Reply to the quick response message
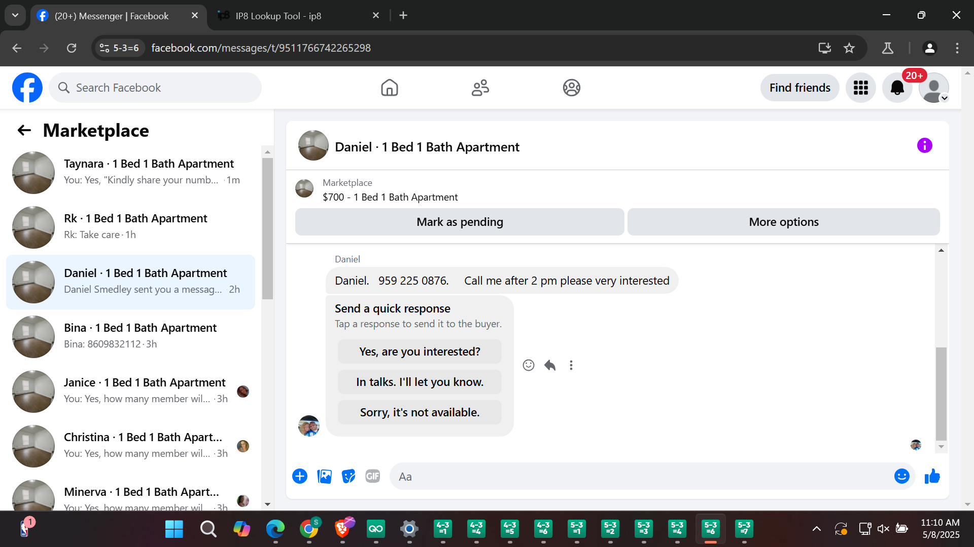 pos(550,365)
